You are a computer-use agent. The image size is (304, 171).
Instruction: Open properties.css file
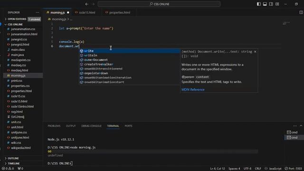(20, 85)
